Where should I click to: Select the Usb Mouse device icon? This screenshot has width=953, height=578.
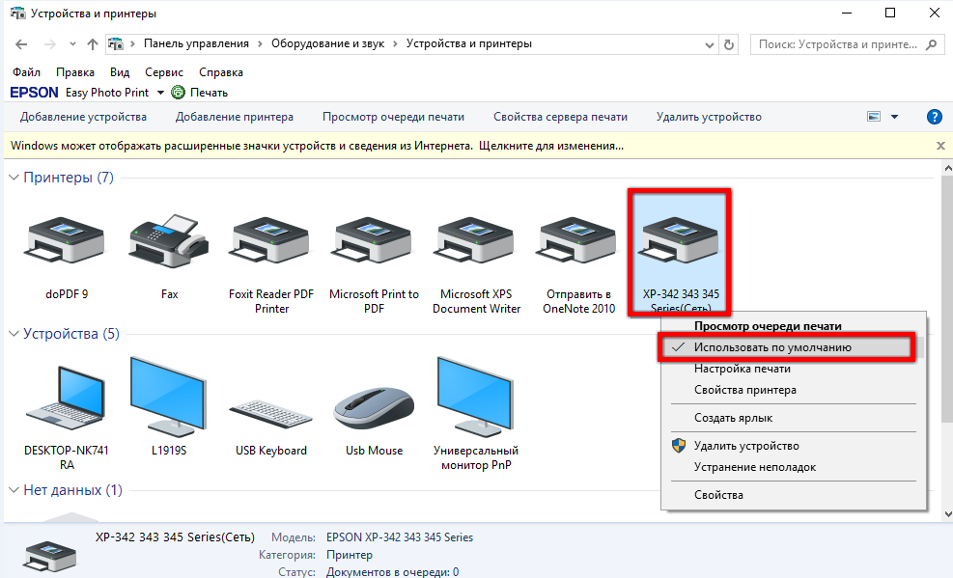374,408
